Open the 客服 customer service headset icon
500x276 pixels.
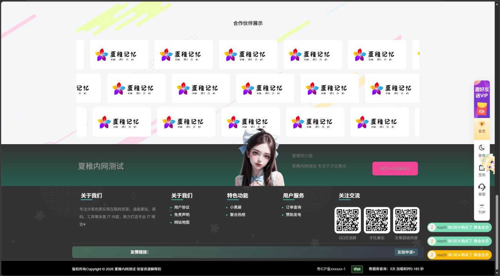(x=482, y=188)
